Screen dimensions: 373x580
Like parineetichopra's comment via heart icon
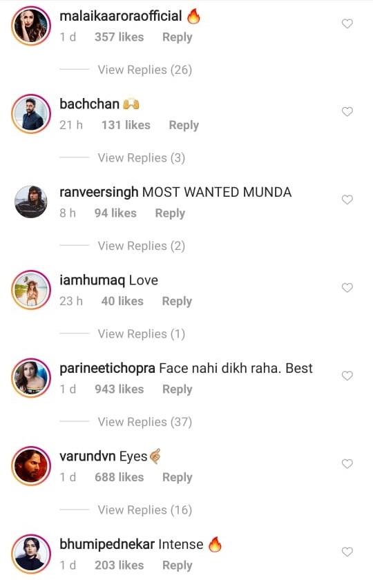point(347,376)
